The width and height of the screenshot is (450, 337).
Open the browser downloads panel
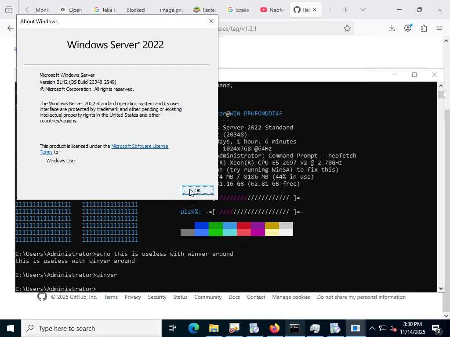392,28
